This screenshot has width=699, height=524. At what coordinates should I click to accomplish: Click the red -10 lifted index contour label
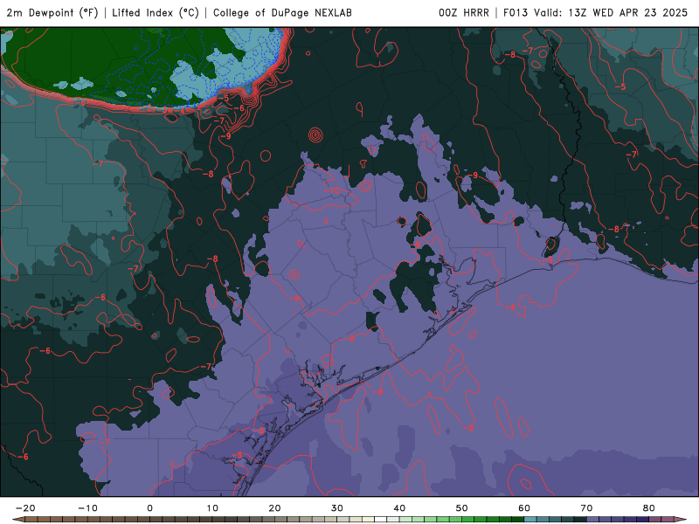(332, 190)
